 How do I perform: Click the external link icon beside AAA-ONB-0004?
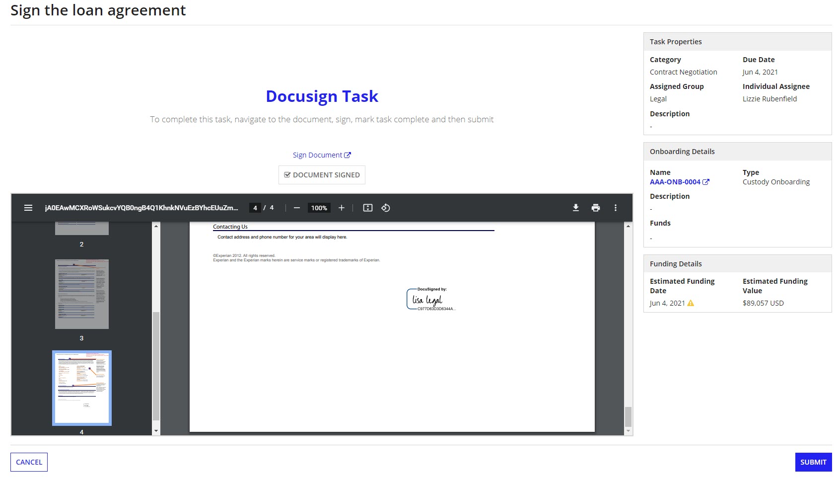(x=706, y=182)
